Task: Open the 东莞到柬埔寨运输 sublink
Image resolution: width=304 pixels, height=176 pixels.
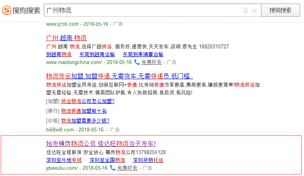Action: (143, 54)
